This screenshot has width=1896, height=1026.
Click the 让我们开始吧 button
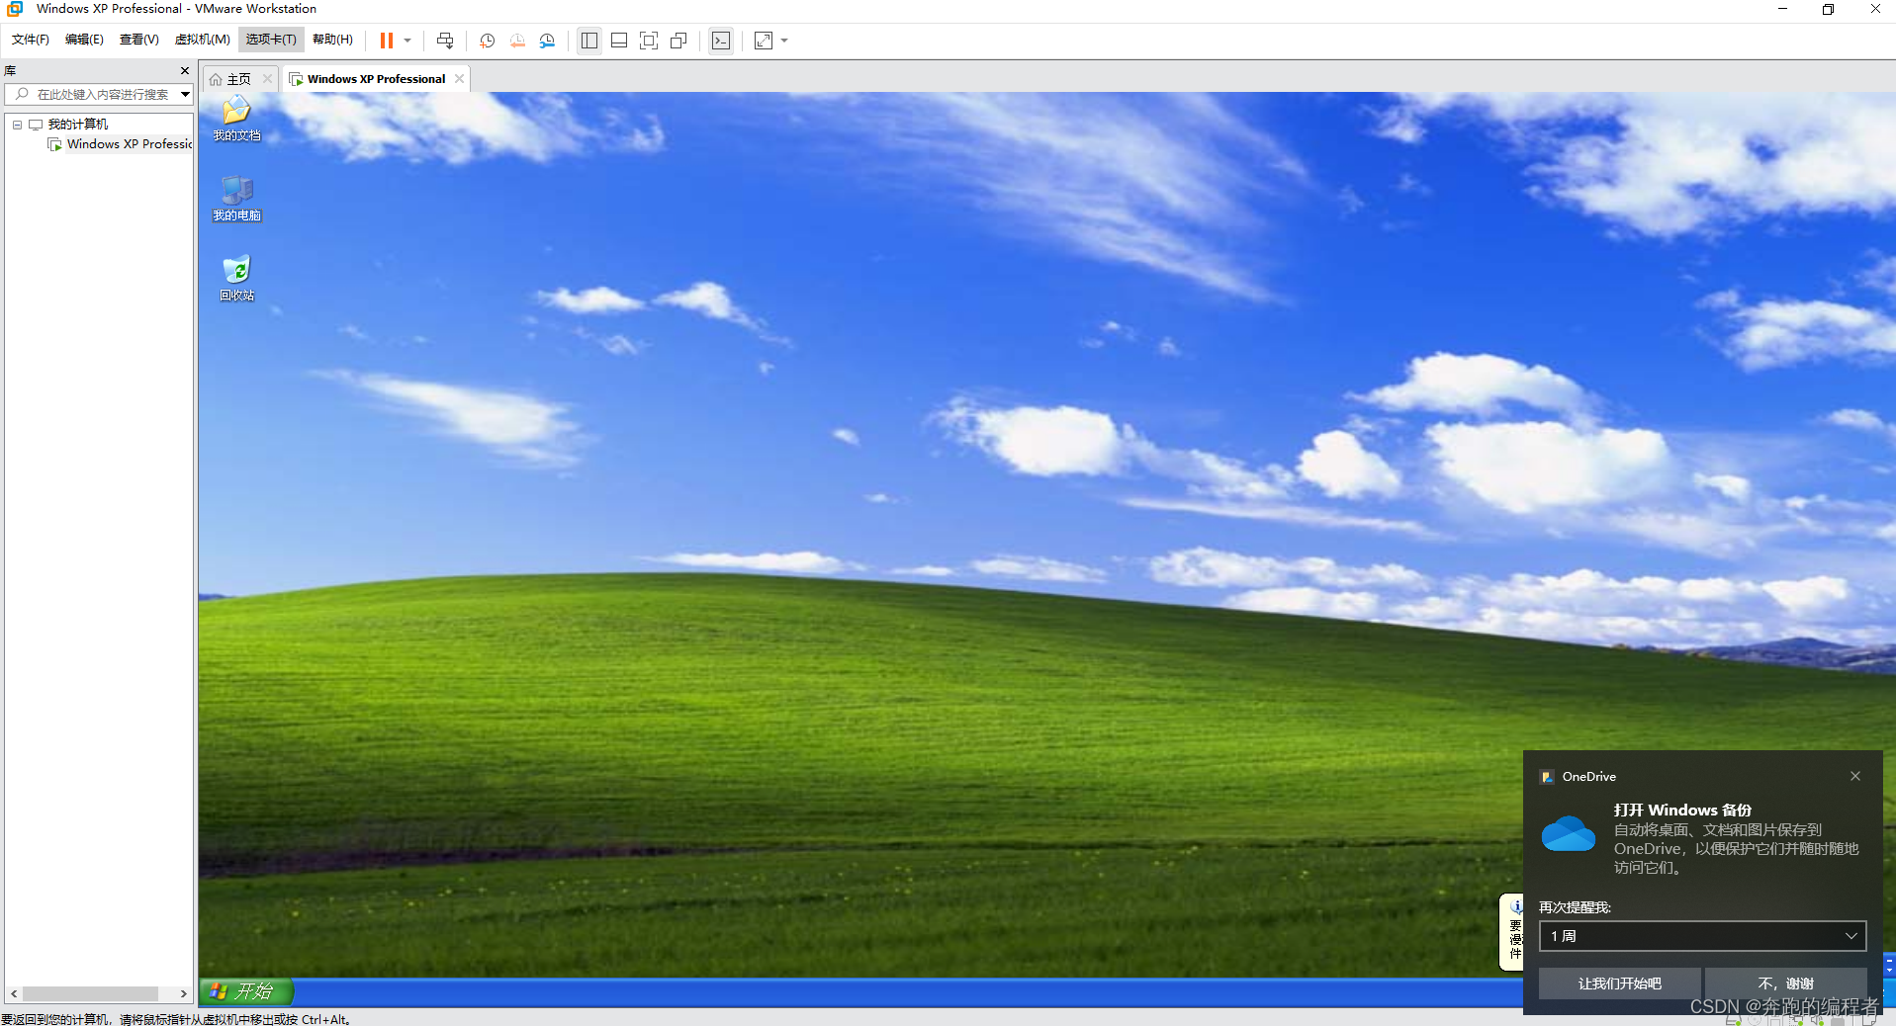pos(1619,983)
